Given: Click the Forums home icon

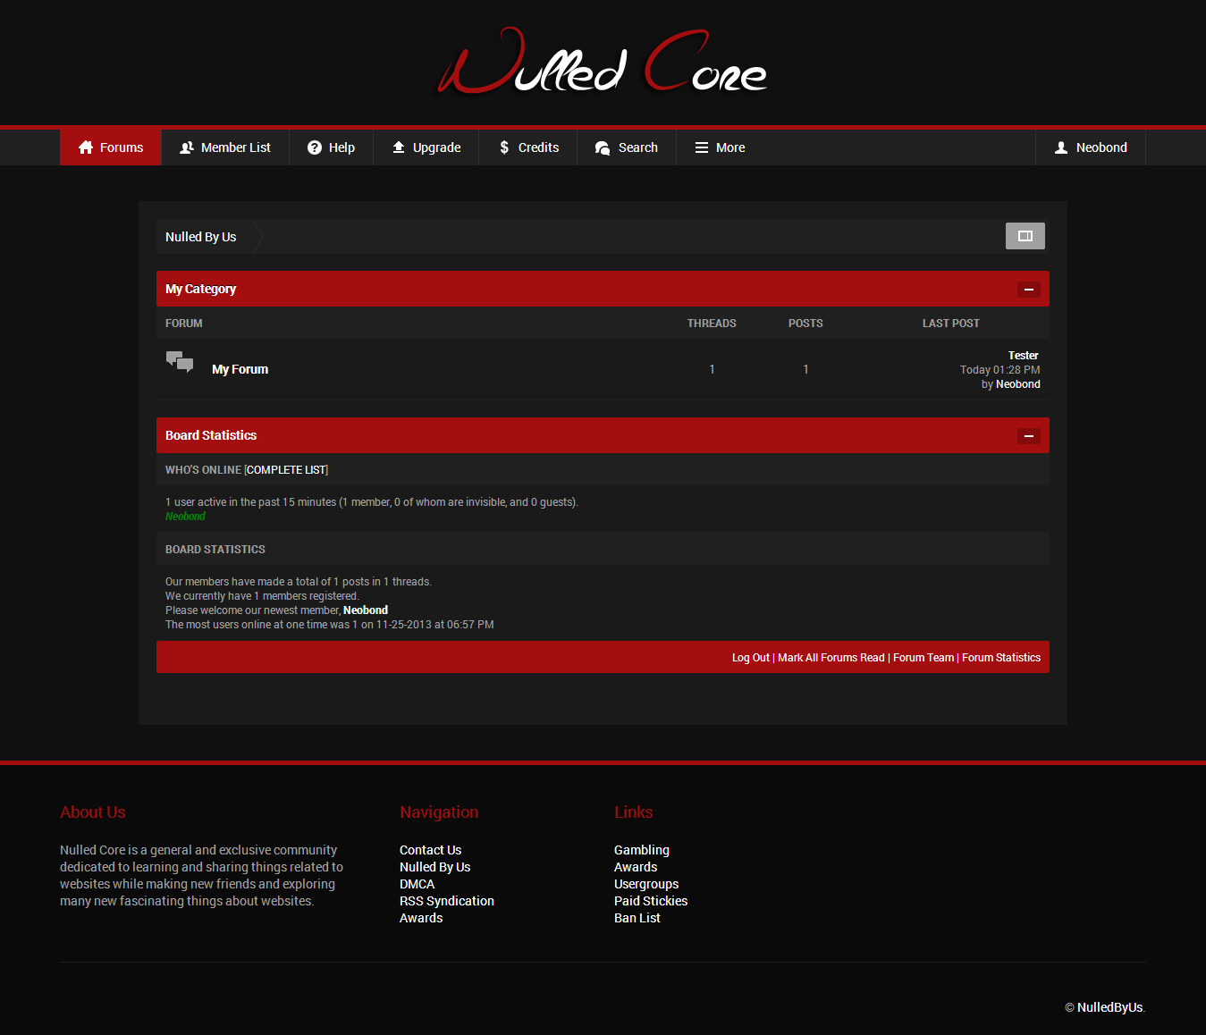Looking at the screenshot, I should tap(86, 147).
